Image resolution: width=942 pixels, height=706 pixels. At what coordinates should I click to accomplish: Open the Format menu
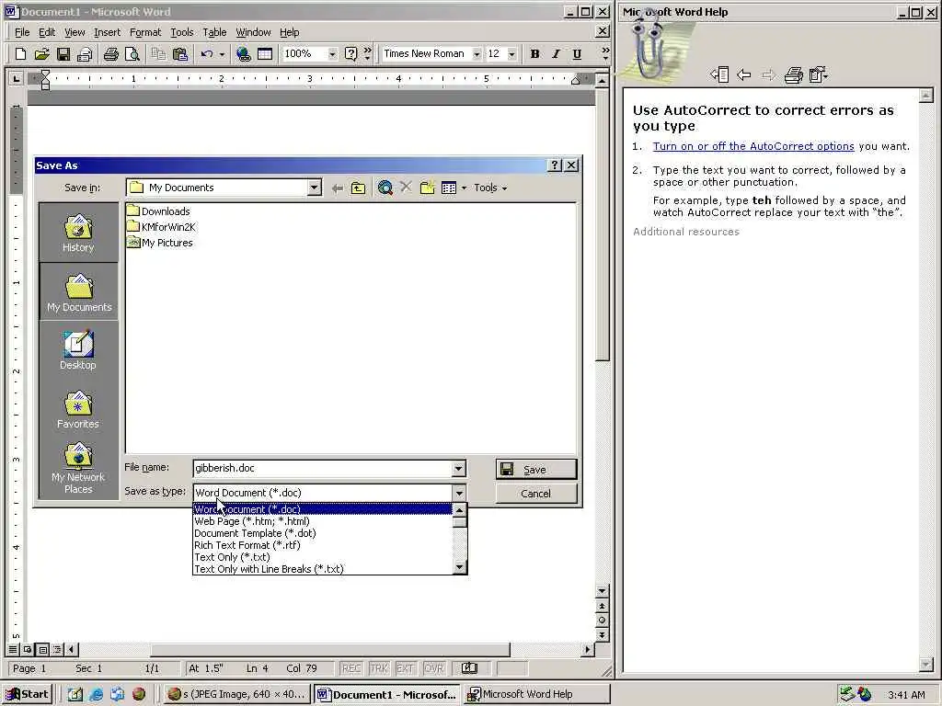click(145, 32)
